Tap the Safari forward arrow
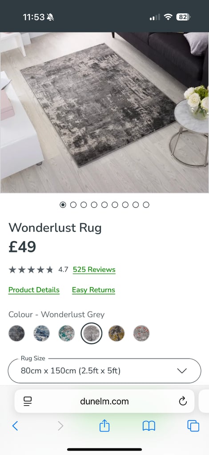The width and height of the screenshot is (209, 455). (x=60, y=426)
